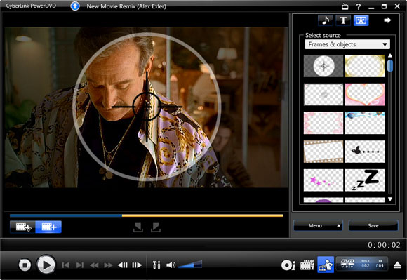The width and height of the screenshot is (407, 280).
Task: Open the Frames & objects source dropdown
Action: 347,44
